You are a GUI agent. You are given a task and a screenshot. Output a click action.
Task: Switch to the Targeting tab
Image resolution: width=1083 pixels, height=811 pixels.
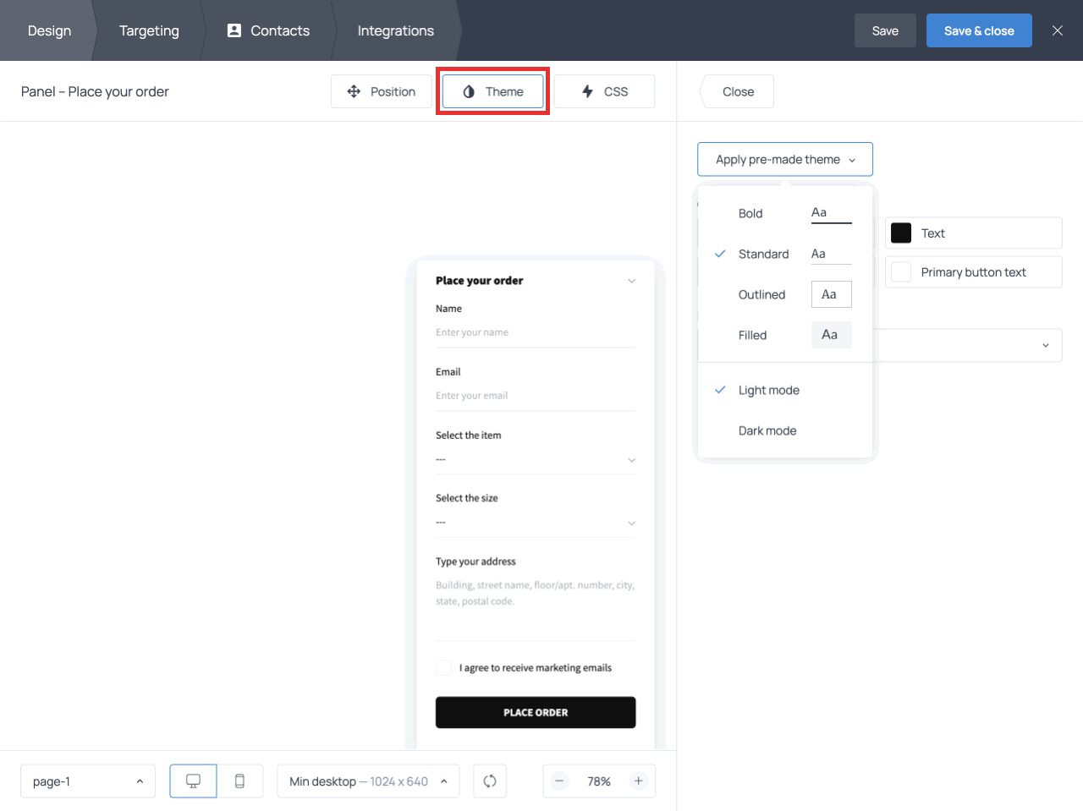pos(149,30)
